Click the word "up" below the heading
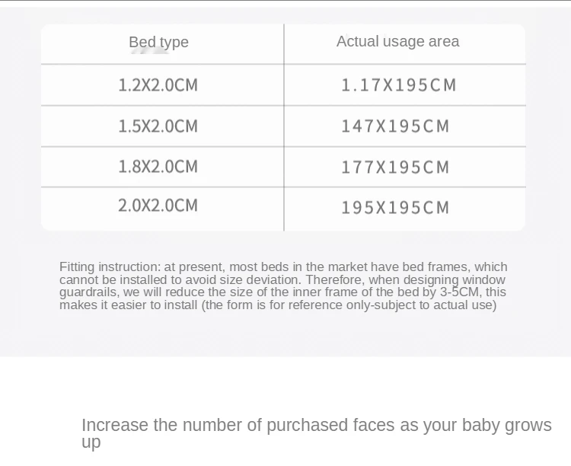 coord(91,443)
